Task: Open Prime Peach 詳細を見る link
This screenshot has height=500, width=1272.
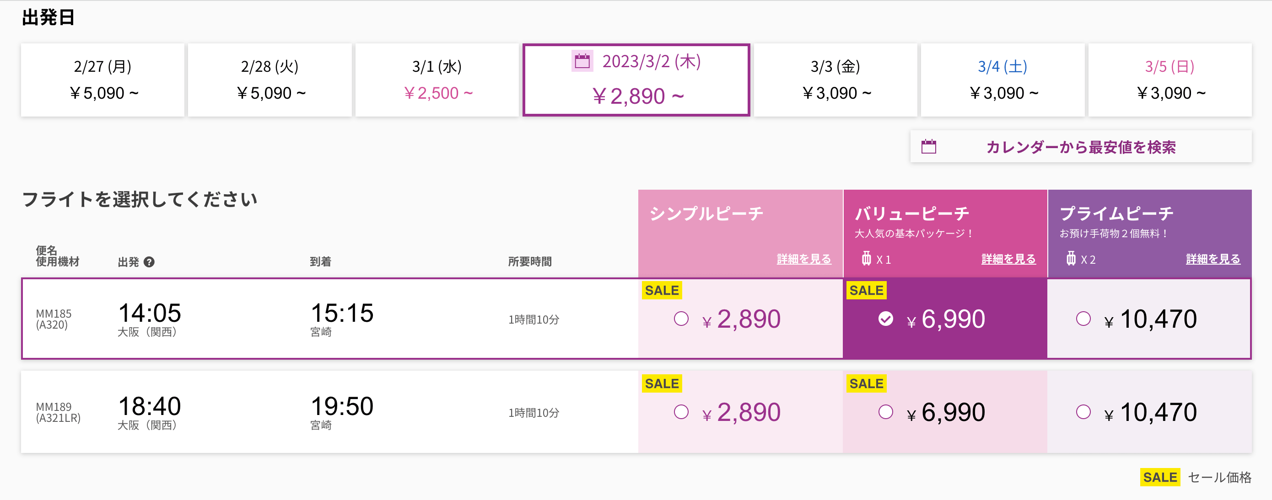Action: click(1213, 259)
